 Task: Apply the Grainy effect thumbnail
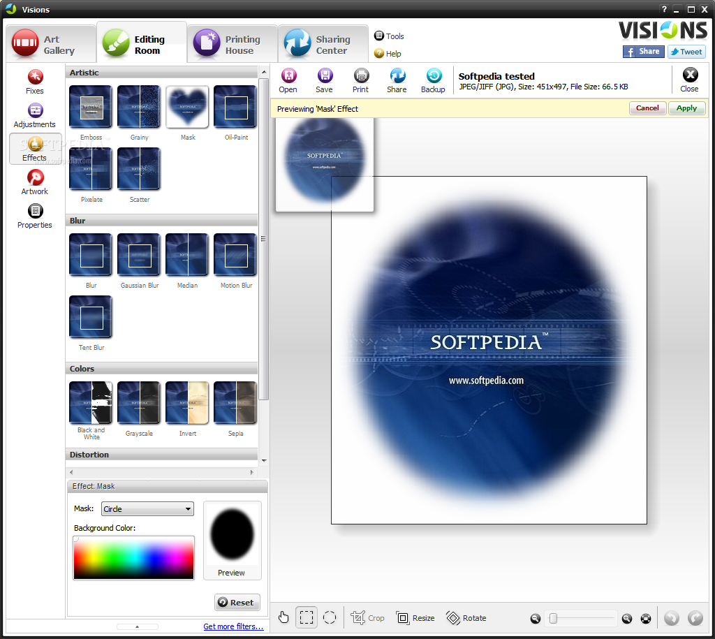pos(139,107)
